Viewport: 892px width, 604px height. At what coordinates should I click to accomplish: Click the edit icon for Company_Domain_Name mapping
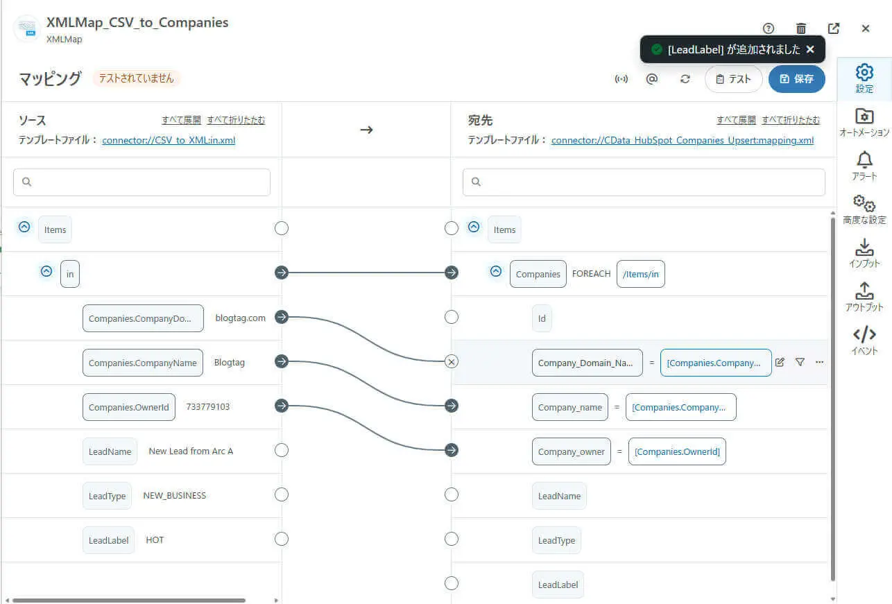click(780, 362)
